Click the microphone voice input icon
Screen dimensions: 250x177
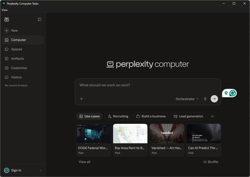205,99
